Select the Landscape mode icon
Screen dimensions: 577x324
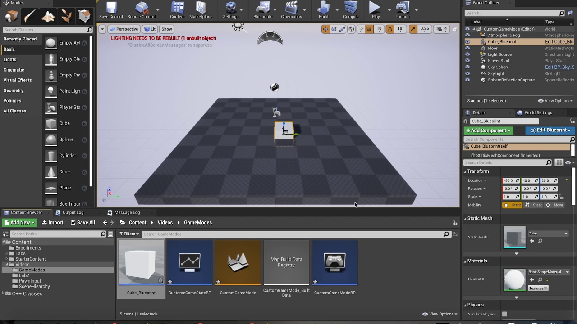48,16
